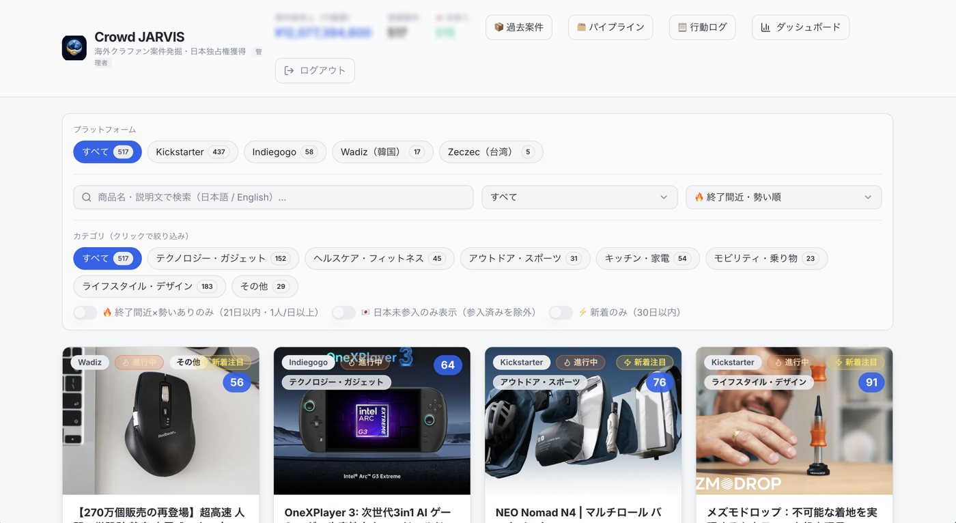Open title 【270万個販売の再登場】超高速
Screen dimensions: 956x523
(x=161, y=513)
